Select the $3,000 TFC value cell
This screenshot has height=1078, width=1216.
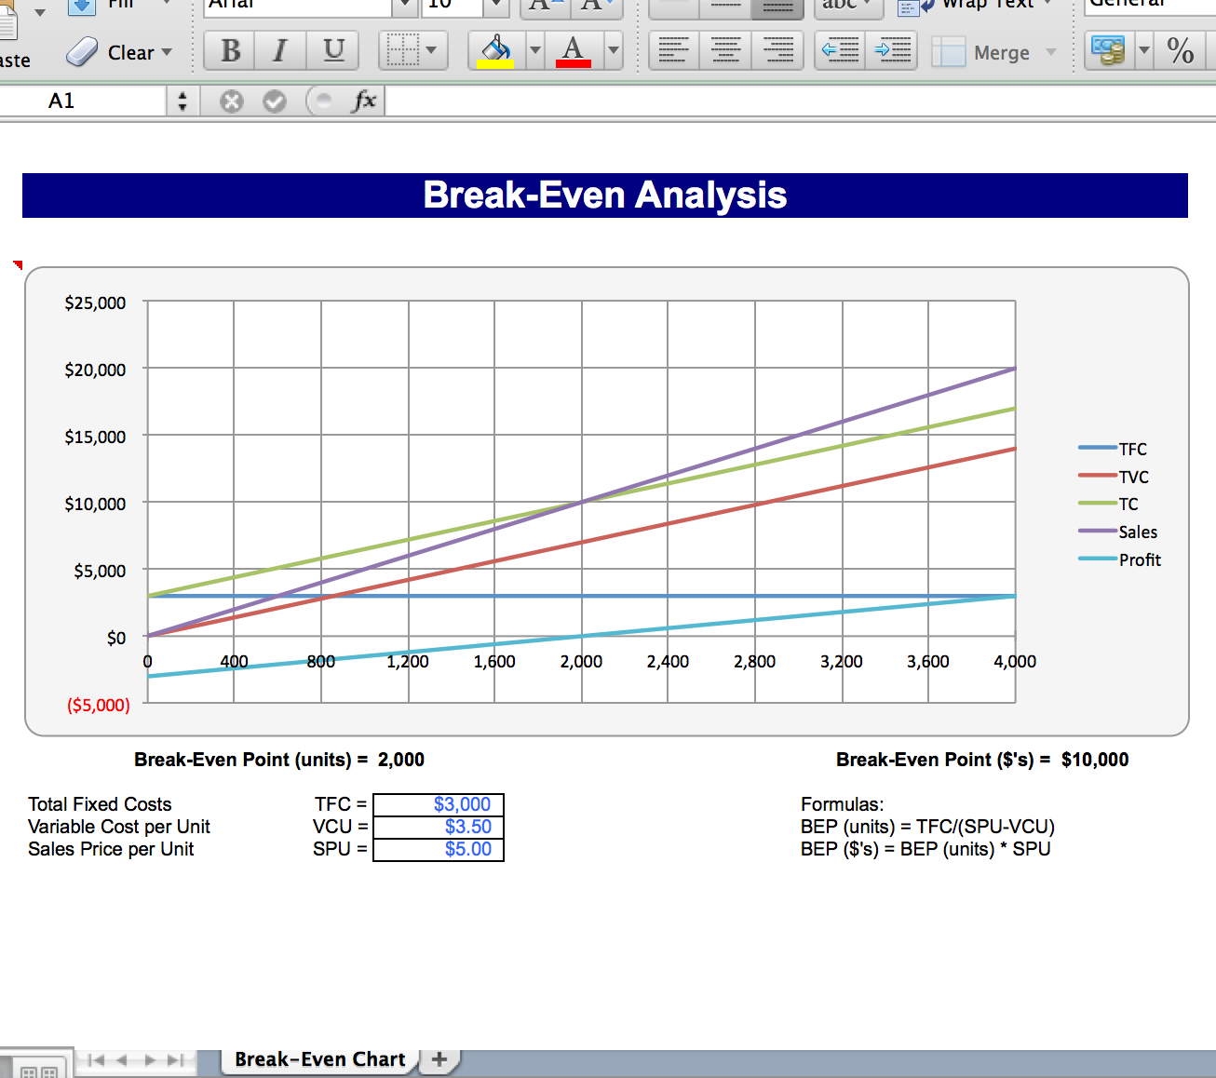coord(439,804)
